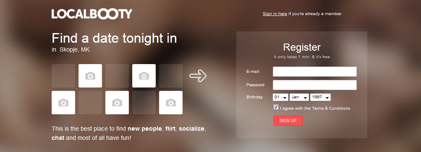Image resolution: width=421 pixels, height=152 pixels.
Task: Click the LOCALBOOTY logo
Action: coord(92,14)
